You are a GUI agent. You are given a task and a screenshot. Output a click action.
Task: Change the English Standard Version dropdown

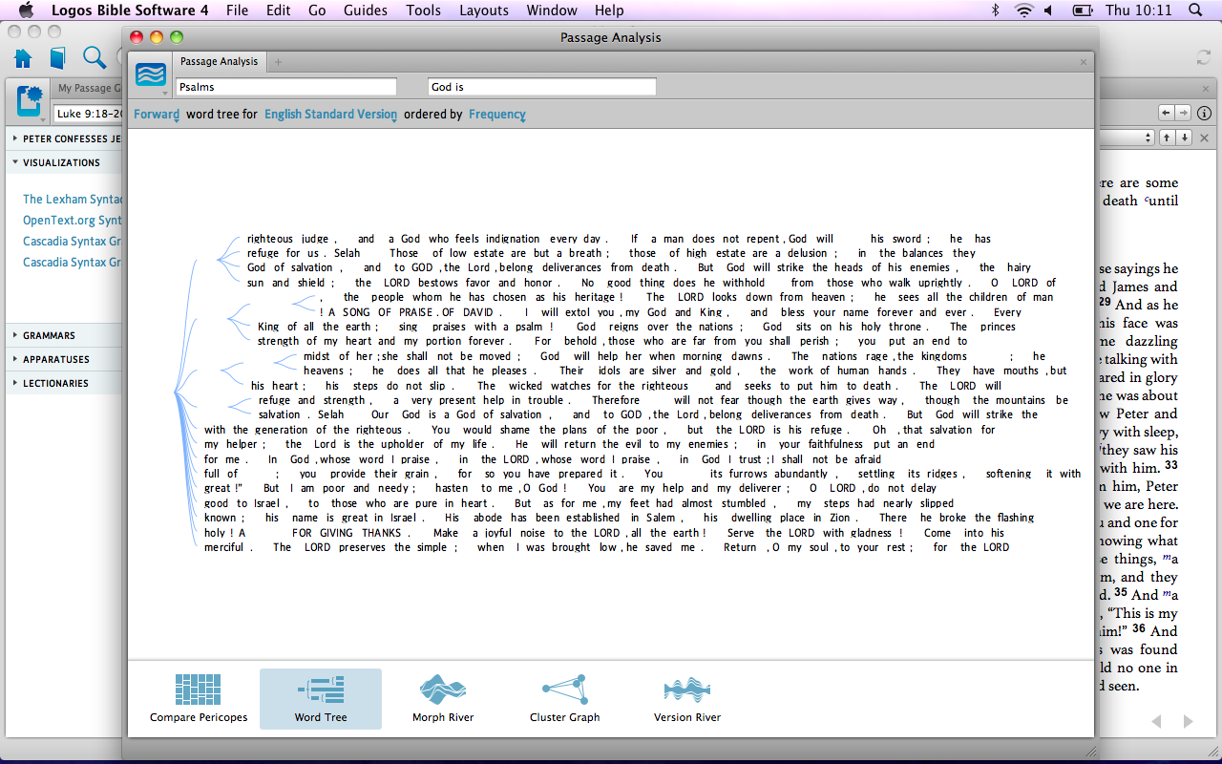[x=330, y=115]
